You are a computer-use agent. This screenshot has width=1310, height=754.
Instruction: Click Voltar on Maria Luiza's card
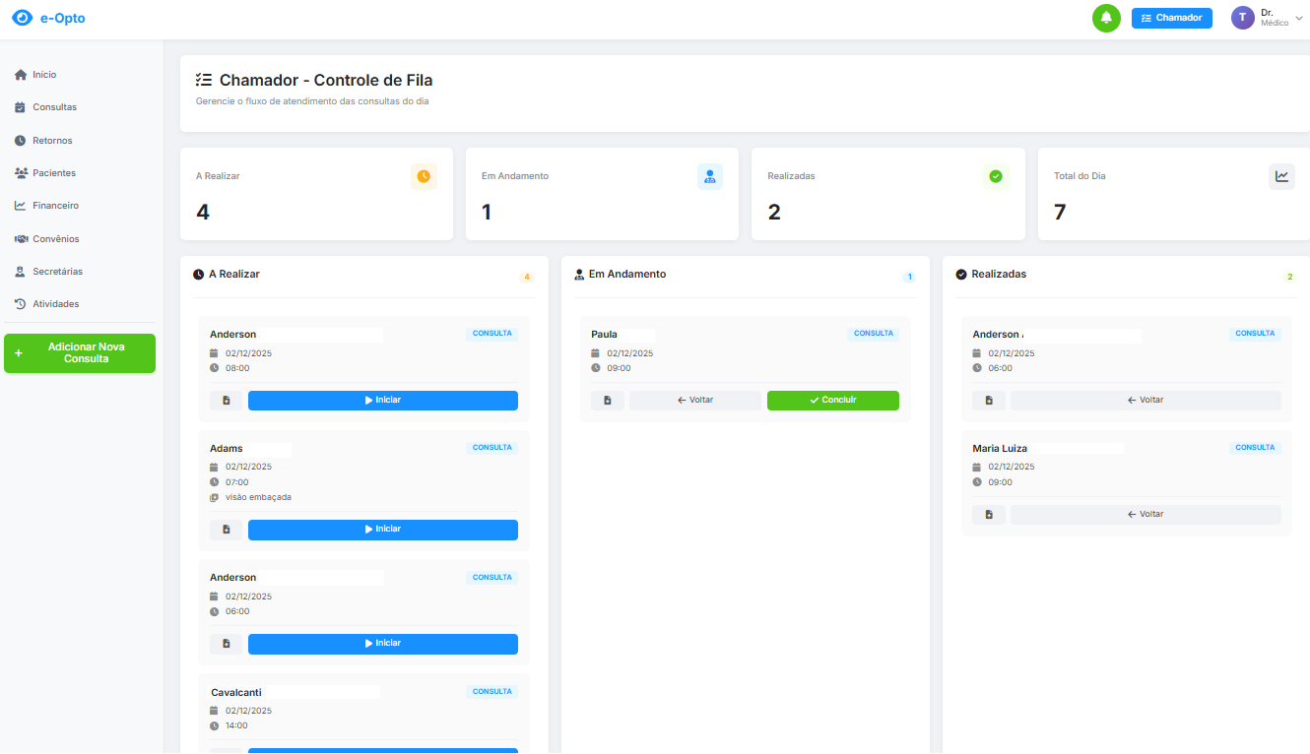coord(1145,515)
